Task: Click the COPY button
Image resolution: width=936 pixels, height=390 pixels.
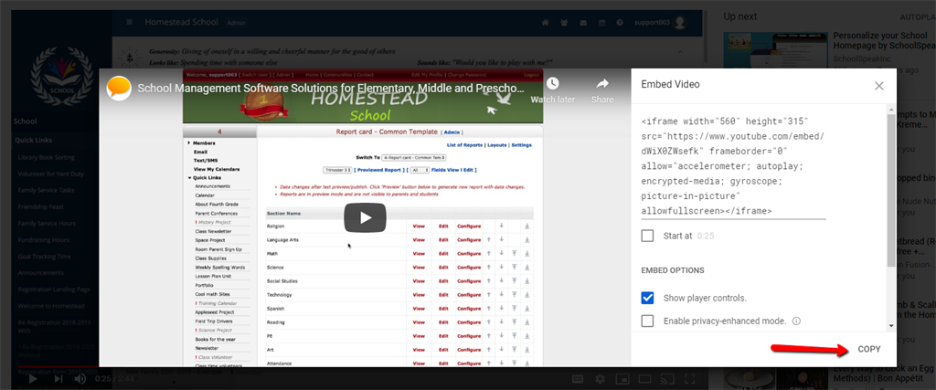Action: point(868,349)
